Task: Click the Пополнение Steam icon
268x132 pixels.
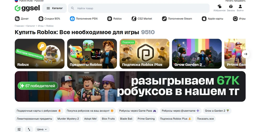Action: tap(164, 19)
